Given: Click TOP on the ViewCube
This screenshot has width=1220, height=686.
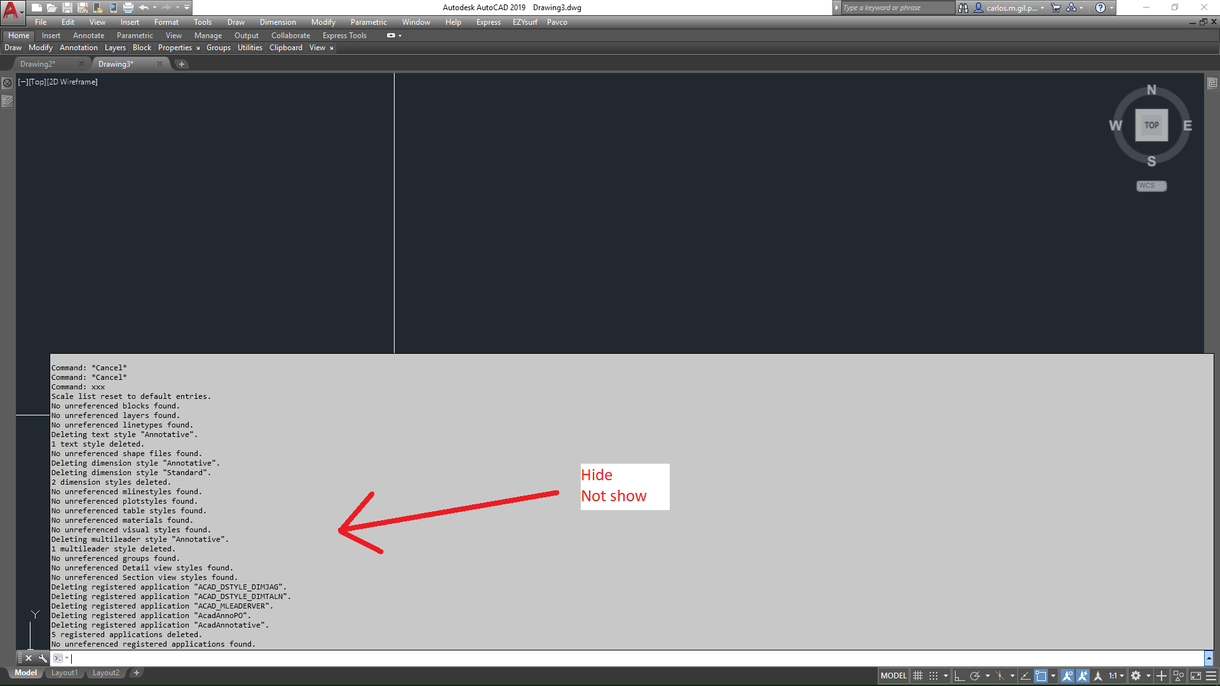Looking at the screenshot, I should [x=1151, y=124].
